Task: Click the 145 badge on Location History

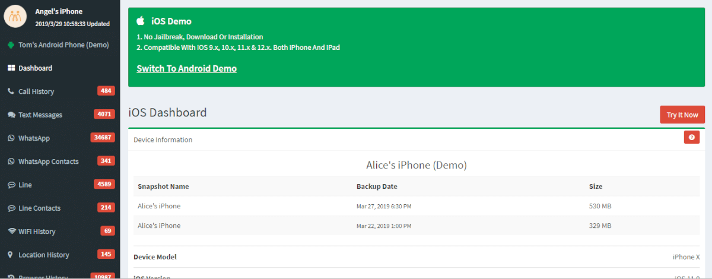Action: click(x=106, y=254)
